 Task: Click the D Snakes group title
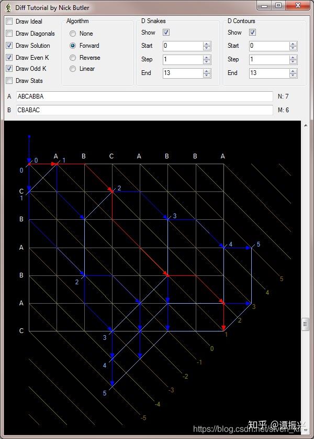(x=153, y=21)
